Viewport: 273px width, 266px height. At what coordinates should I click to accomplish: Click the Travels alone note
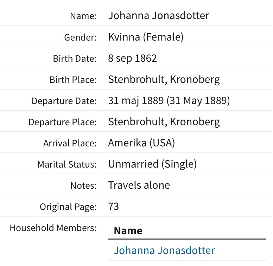click(139, 185)
